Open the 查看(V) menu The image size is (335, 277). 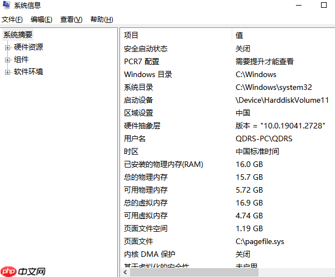pos(71,20)
